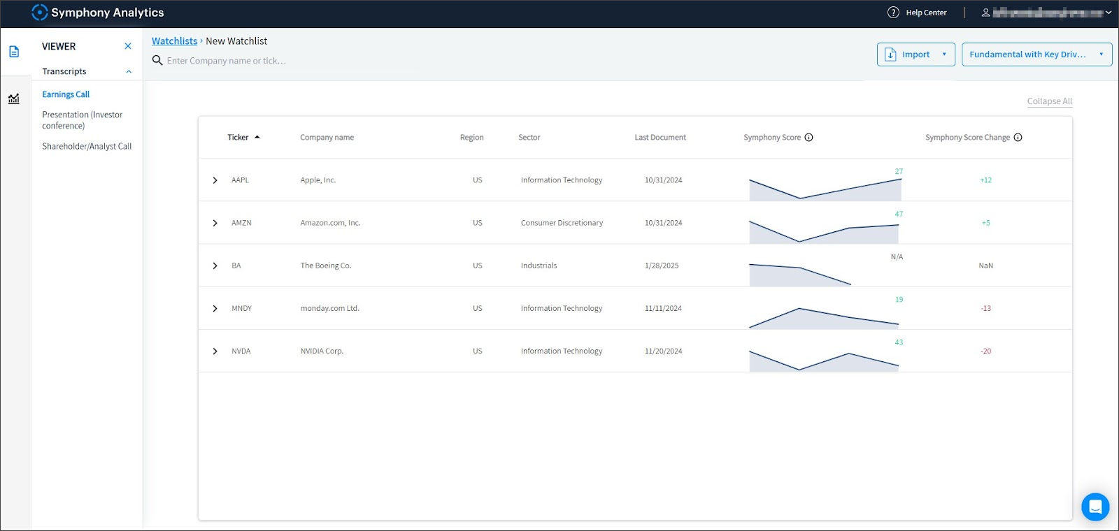Click Apple score sparkline chart
This screenshot has height=531, width=1119.
[825, 189]
